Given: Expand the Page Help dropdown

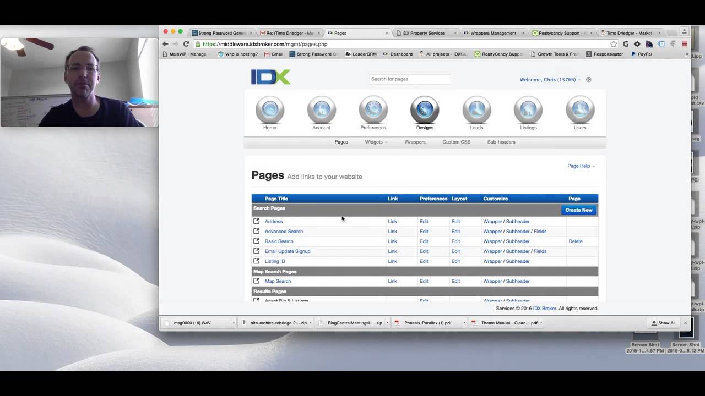Looking at the screenshot, I should click(x=581, y=166).
